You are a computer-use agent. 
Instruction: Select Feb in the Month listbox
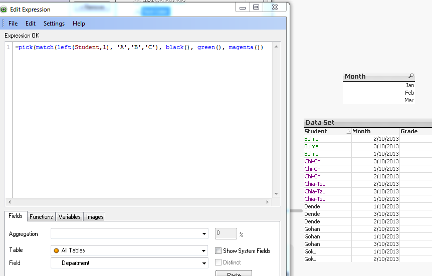pyautogui.click(x=409, y=93)
